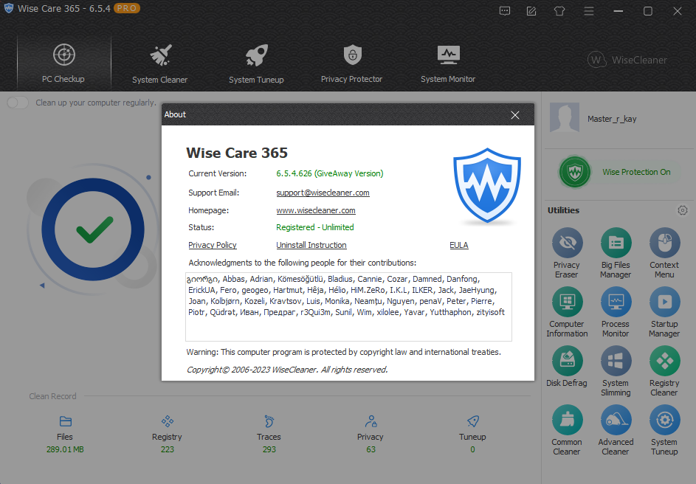Click the WiseCleaner brand logo

[627, 60]
